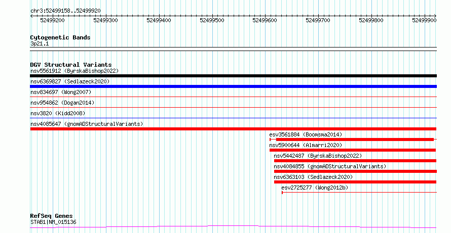Click the chr3:52499158..52499920 range label
The height and width of the screenshot is (233, 451).
click(x=65, y=11)
